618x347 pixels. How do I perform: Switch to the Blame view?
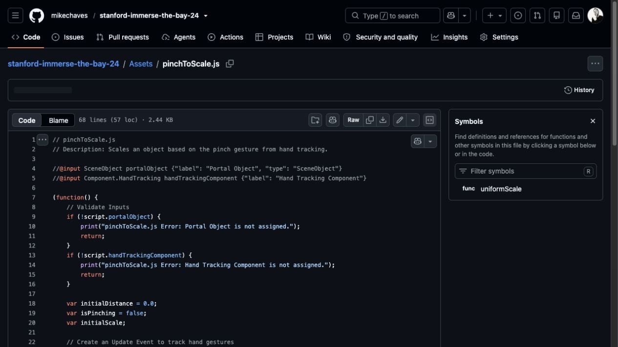pos(58,120)
